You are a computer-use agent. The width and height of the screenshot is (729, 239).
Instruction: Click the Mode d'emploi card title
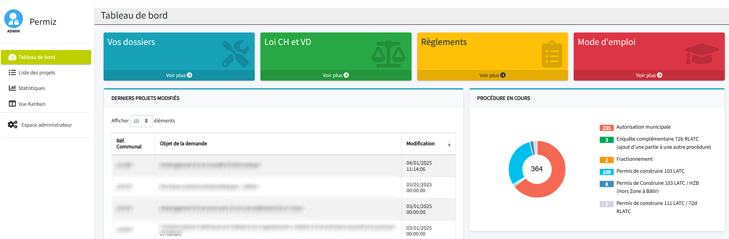pos(606,42)
